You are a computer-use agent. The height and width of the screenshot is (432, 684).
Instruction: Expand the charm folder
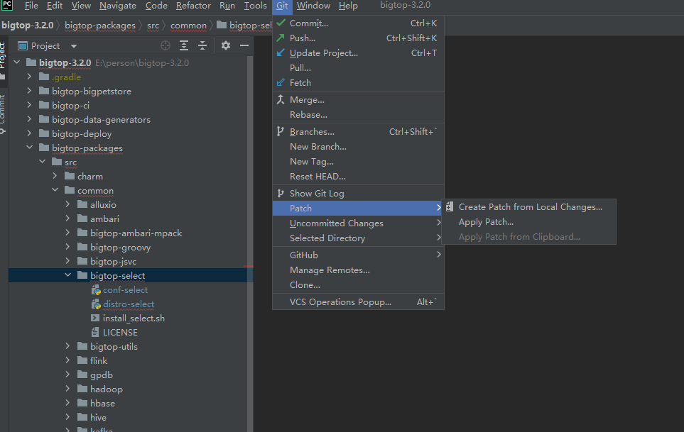pos(55,176)
